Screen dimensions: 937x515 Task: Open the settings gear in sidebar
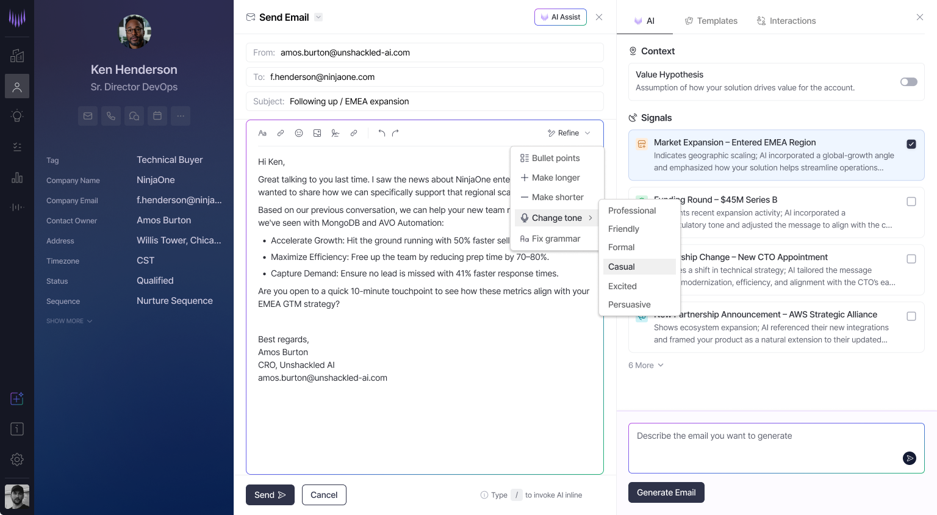click(x=17, y=459)
